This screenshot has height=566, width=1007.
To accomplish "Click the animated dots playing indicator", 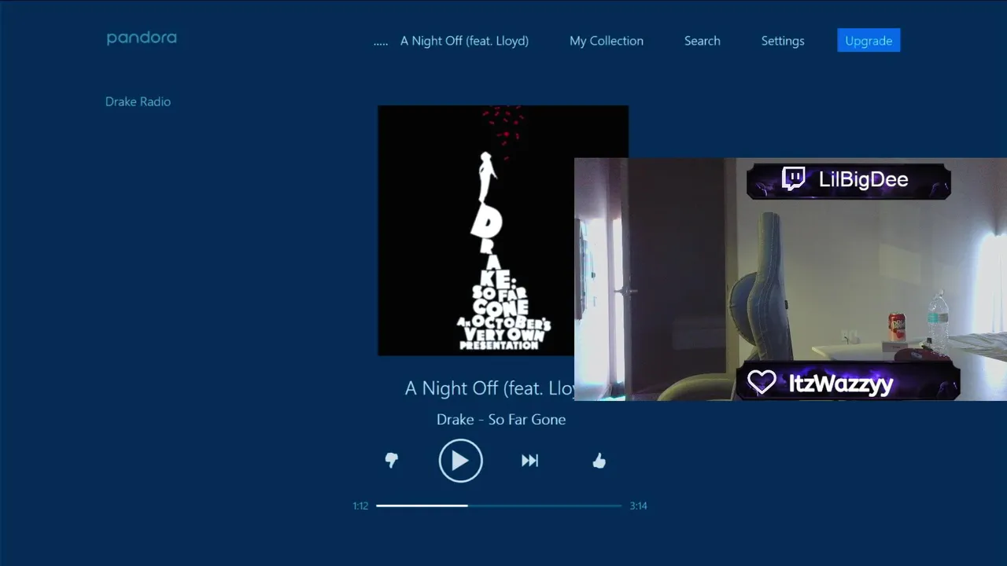I will pyautogui.click(x=381, y=44).
